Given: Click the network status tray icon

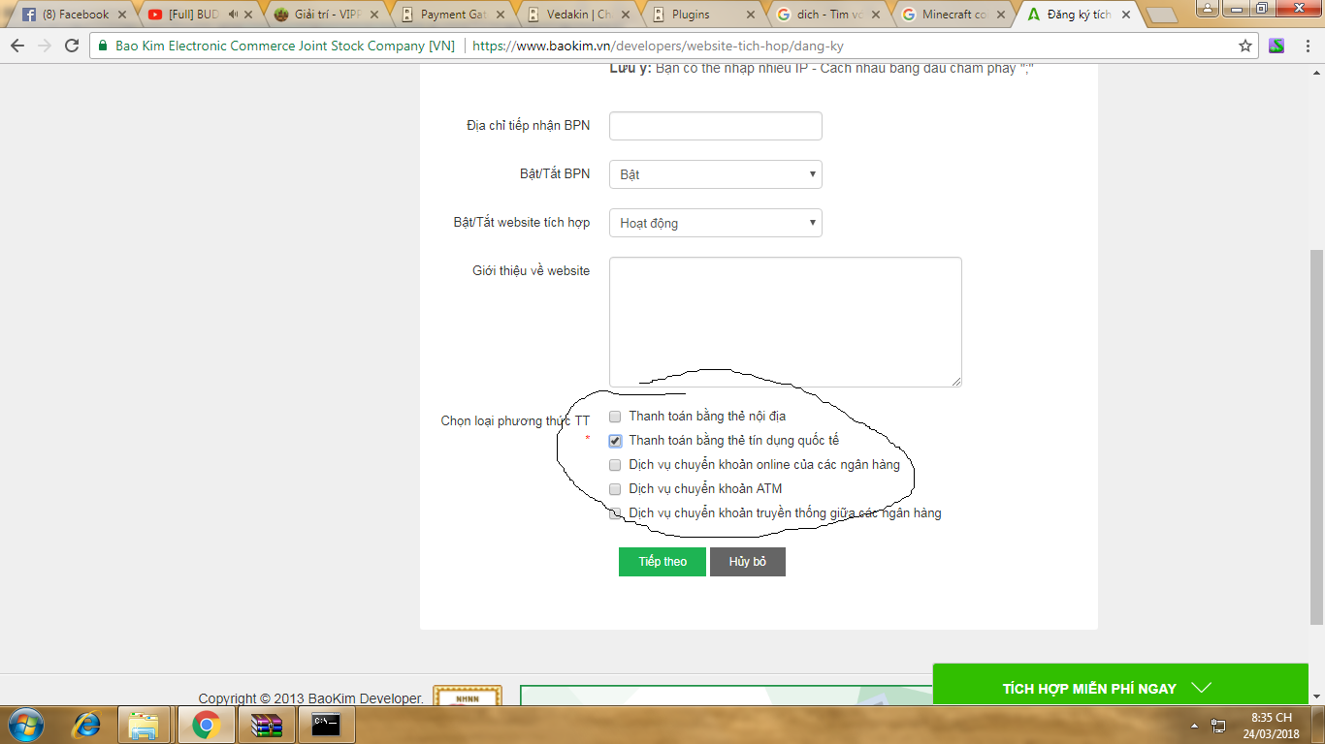Looking at the screenshot, I should click(x=1218, y=725).
